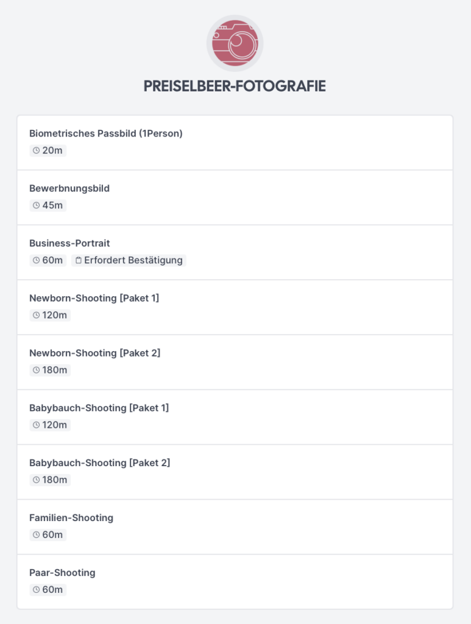Click clock icon beside 20m duration

pyautogui.click(x=36, y=151)
